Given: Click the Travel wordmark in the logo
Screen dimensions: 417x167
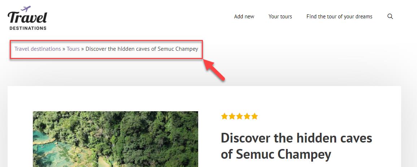Looking at the screenshot, I should [27, 18].
